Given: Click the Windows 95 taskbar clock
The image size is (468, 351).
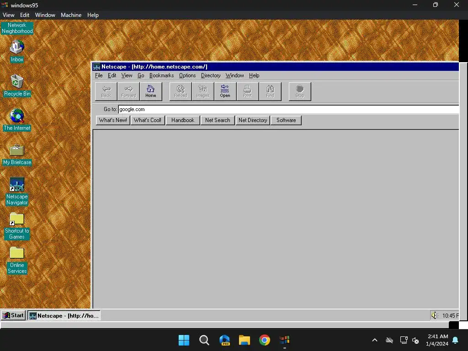Looking at the screenshot, I should (x=450, y=315).
